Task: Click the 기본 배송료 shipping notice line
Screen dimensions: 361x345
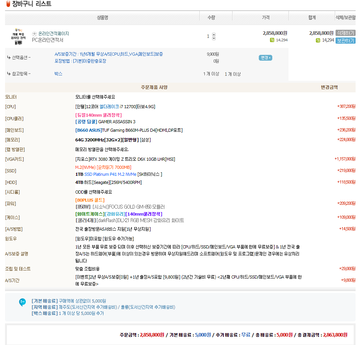Action: (69, 301)
